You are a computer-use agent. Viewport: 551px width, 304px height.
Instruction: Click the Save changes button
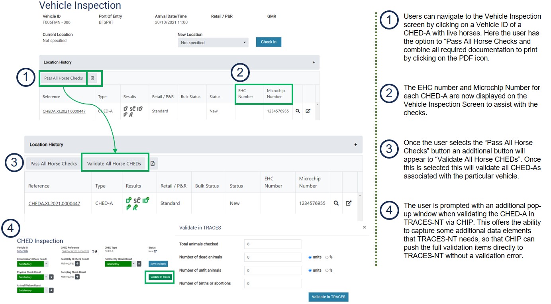pos(158,264)
